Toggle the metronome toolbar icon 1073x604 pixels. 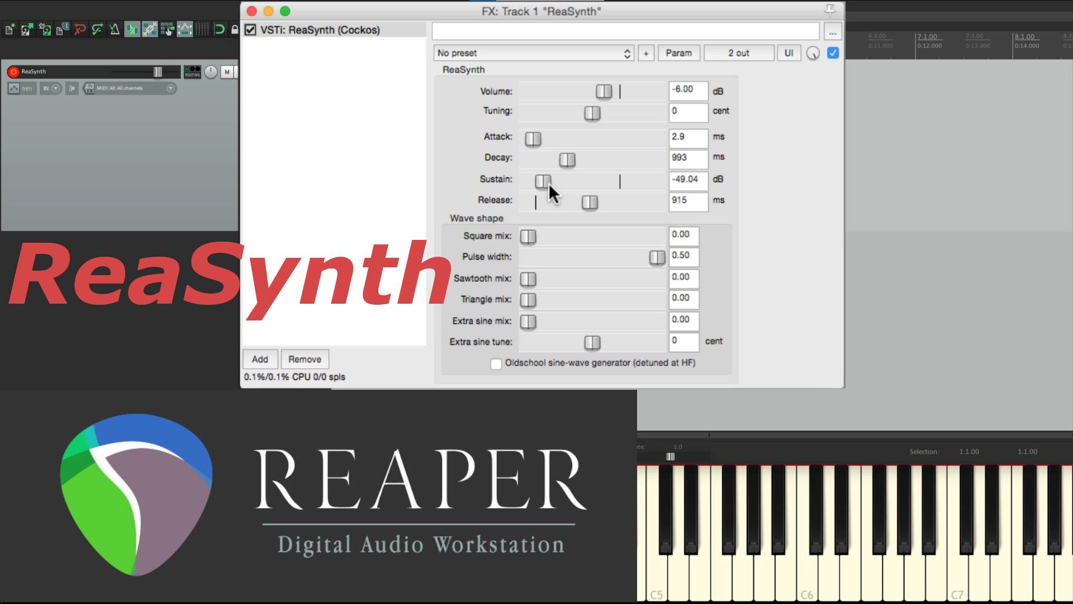[x=115, y=29]
